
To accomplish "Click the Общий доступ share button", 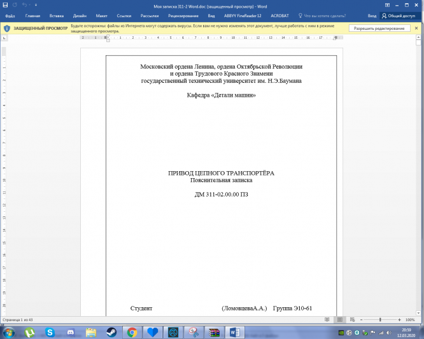I will [x=399, y=16].
